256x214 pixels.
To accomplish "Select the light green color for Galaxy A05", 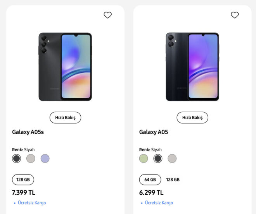I will pyautogui.click(x=144, y=158).
